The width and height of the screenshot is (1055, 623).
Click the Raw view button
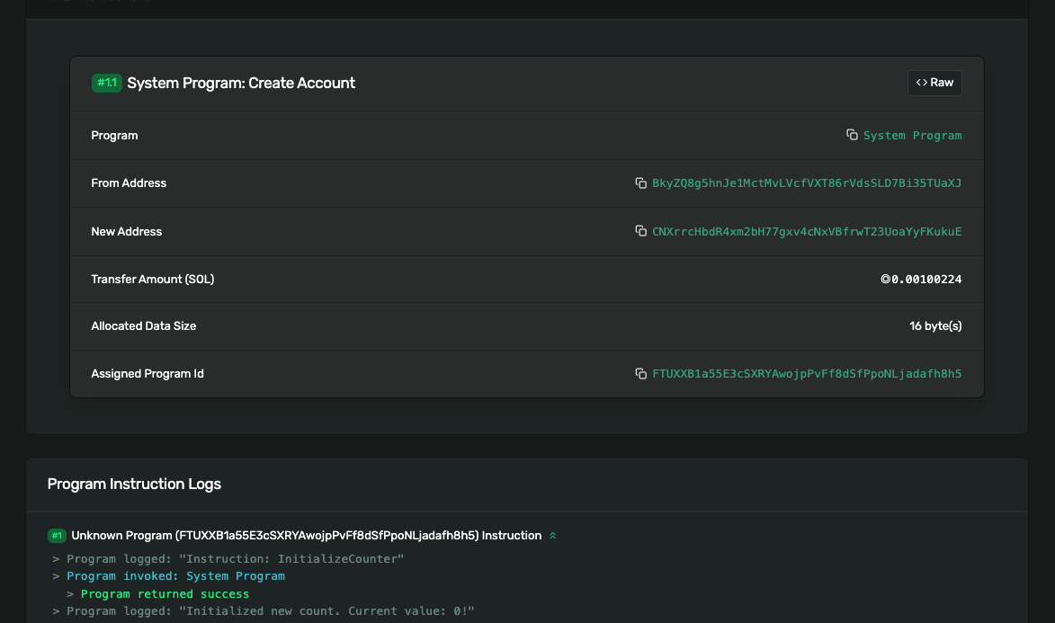(934, 83)
